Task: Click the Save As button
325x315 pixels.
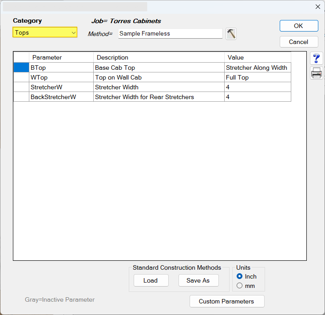Action: pyautogui.click(x=198, y=280)
